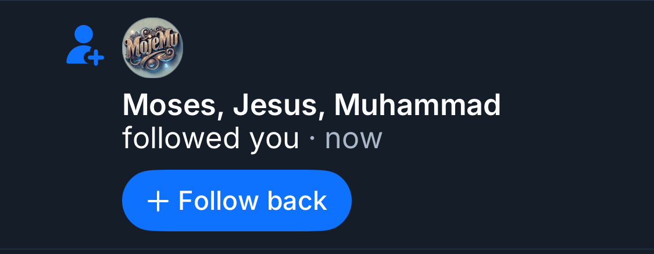Click the 'Follow' word on the blue button
Viewport: 654px width, 254px height.
coord(219,201)
